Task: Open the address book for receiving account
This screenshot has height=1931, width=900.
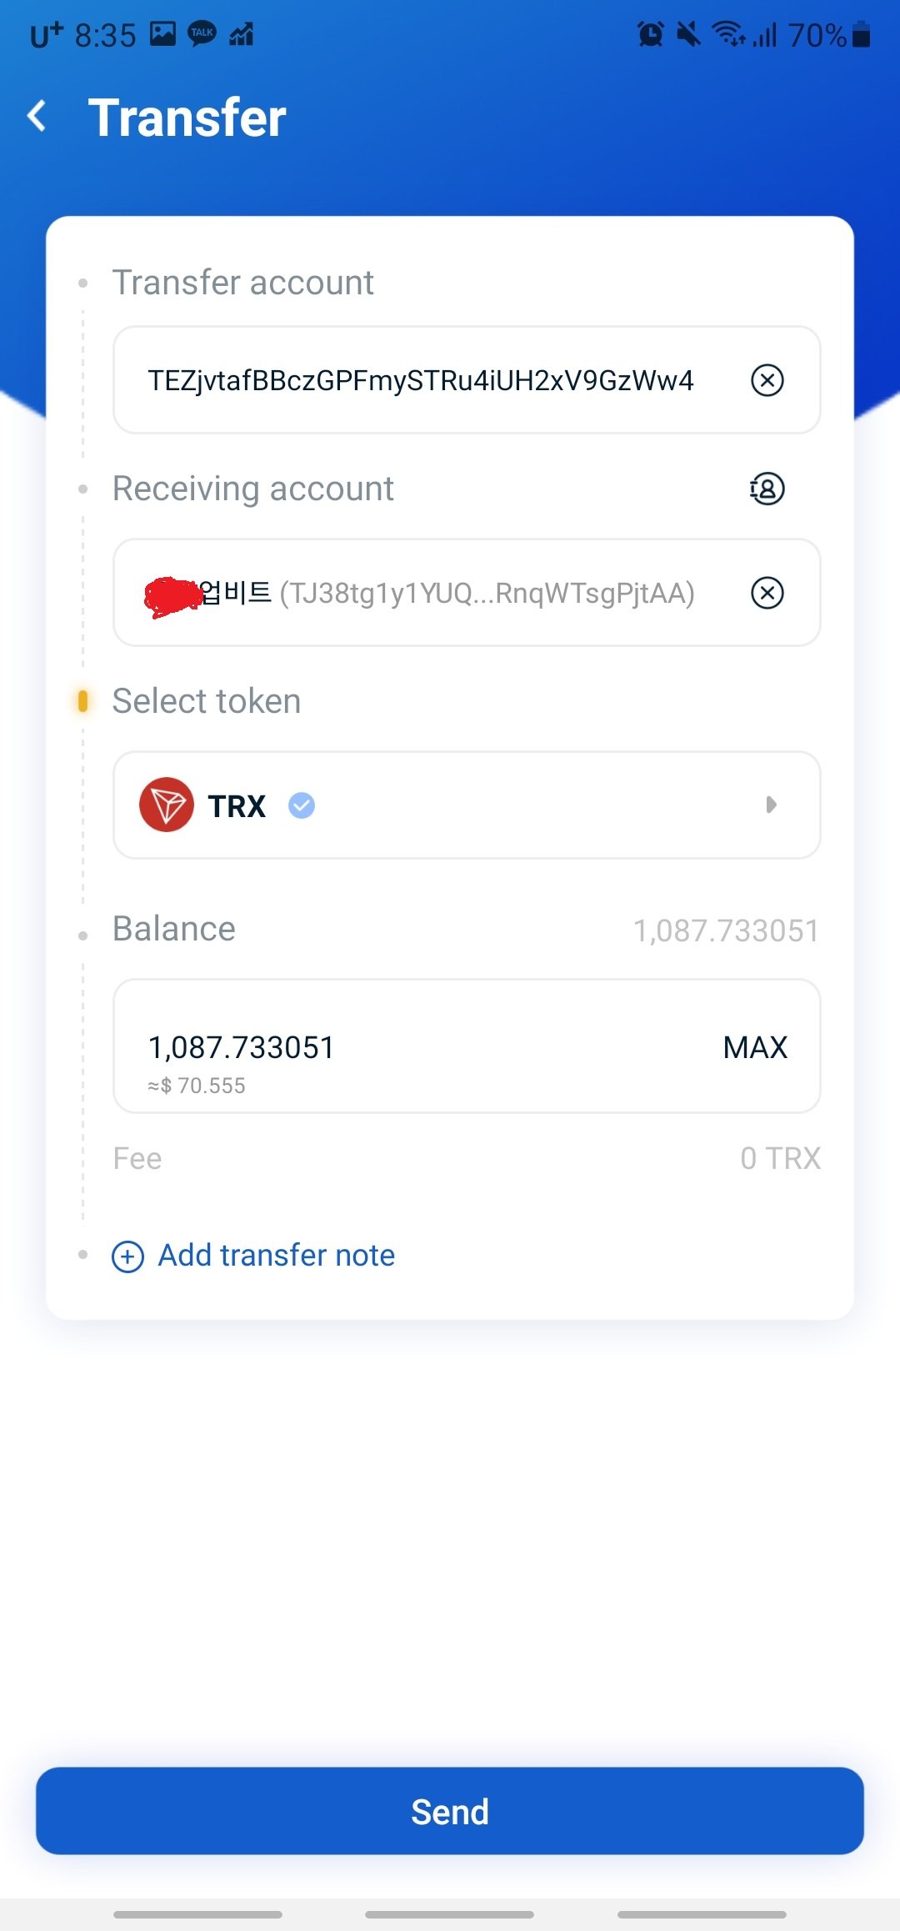Action: click(x=765, y=489)
